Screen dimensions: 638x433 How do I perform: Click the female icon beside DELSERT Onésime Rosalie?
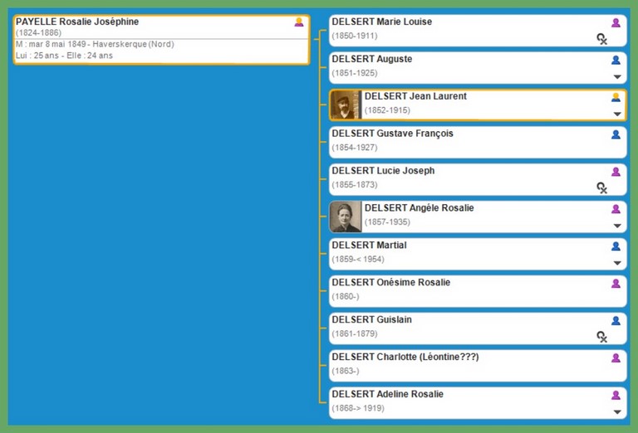click(616, 284)
